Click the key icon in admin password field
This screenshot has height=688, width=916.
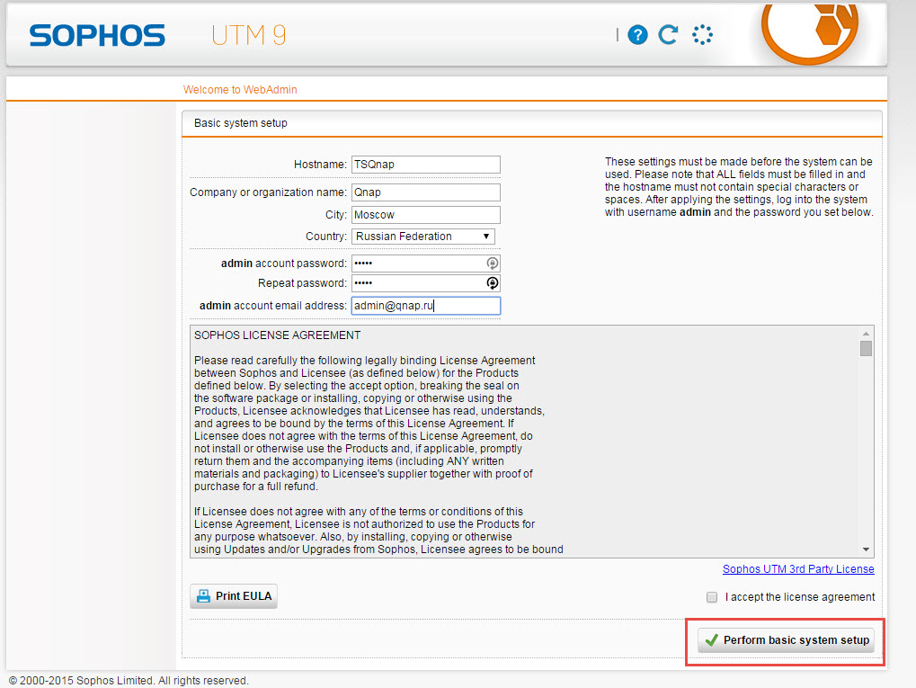tap(493, 263)
